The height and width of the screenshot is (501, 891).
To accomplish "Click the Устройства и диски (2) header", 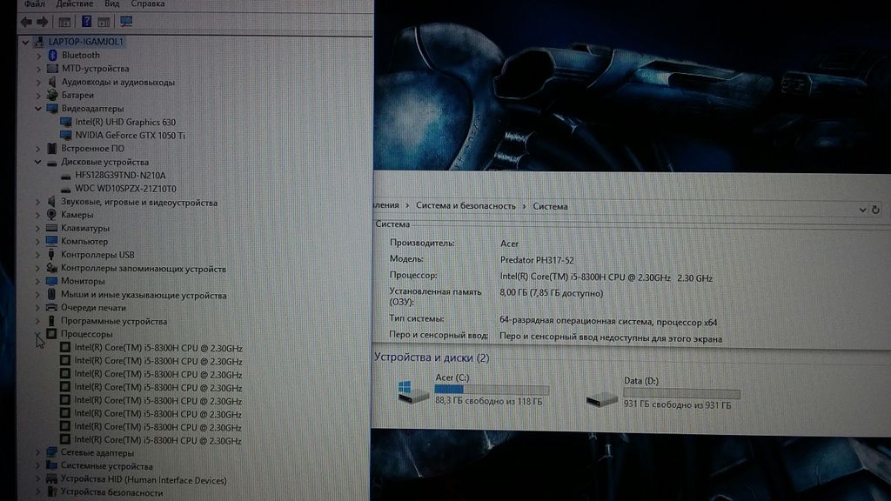I will [432, 357].
